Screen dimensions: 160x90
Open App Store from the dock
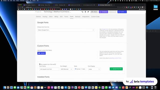click(x=65, y=87)
